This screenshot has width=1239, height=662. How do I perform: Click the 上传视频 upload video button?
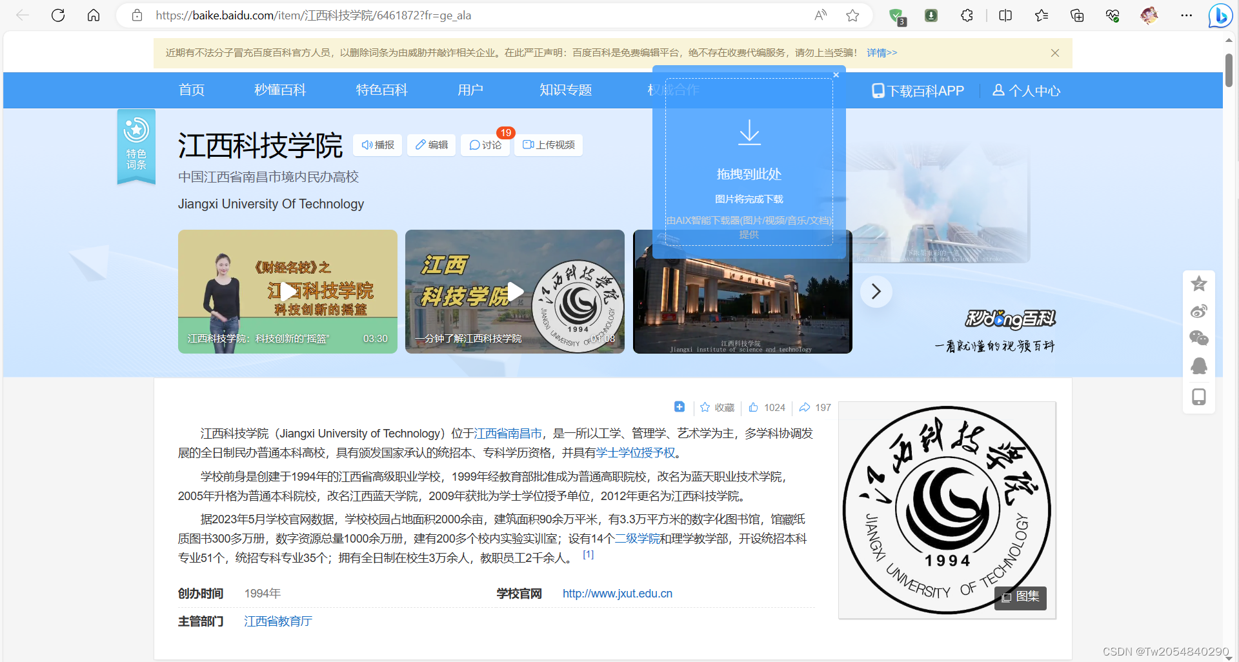pyautogui.click(x=549, y=145)
